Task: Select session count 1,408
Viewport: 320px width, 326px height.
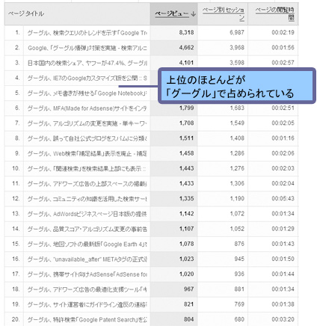Action: pyautogui.click(x=237, y=138)
